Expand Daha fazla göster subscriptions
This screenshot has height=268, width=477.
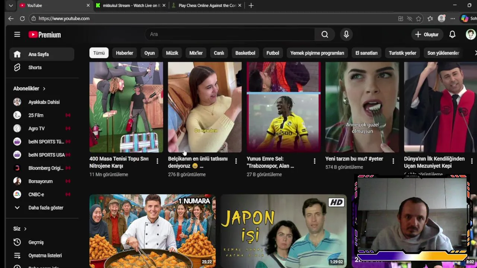point(42,208)
